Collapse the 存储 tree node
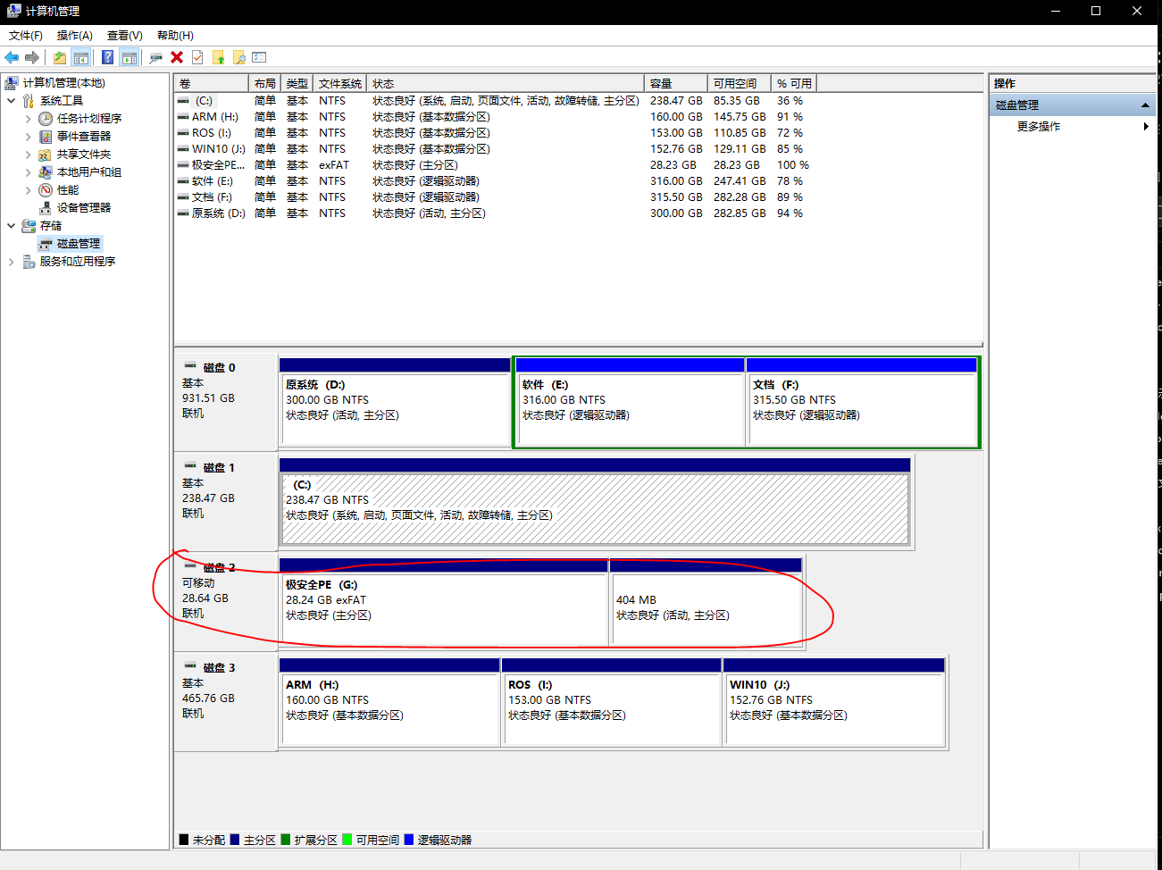The width and height of the screenshot is (1162, 870). click(11, 226)
